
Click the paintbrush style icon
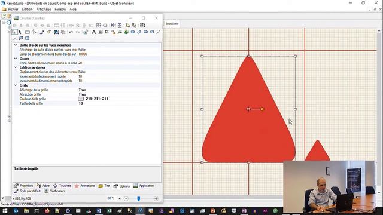point(48,32)
